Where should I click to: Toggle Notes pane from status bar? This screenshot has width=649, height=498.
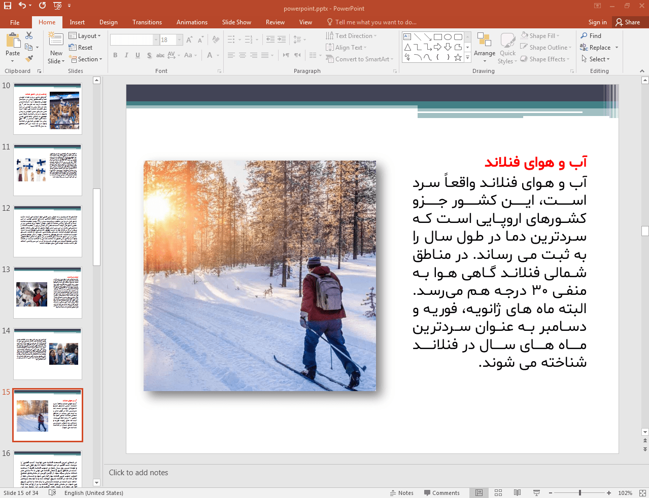point(402,493)
